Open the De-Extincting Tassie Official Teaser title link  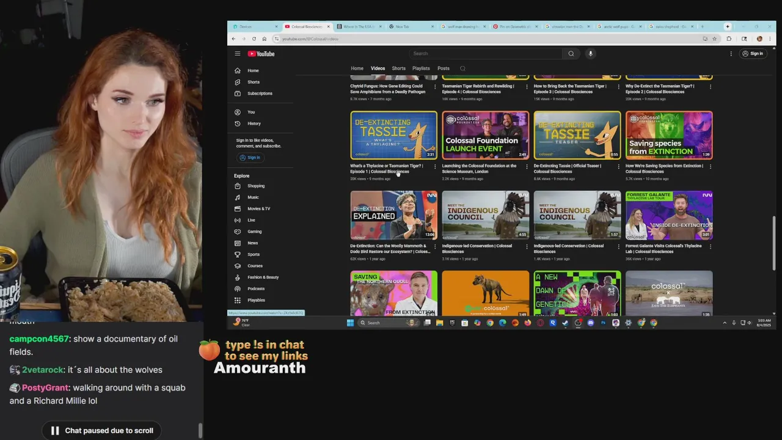[x=567, y=169]
